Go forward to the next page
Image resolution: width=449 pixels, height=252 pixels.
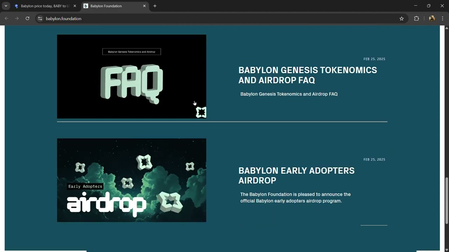tap(17, 19)
